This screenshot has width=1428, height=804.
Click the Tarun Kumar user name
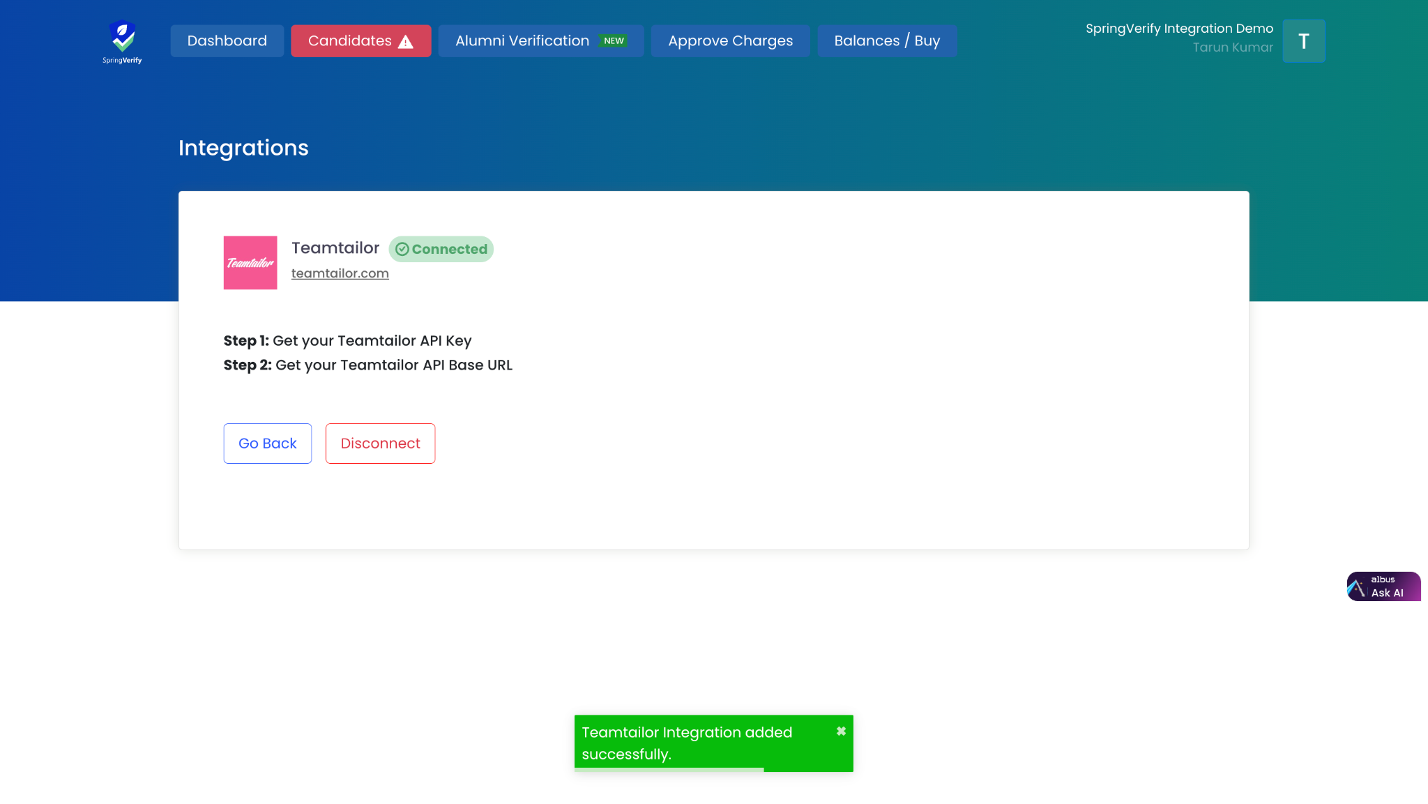1233,47
